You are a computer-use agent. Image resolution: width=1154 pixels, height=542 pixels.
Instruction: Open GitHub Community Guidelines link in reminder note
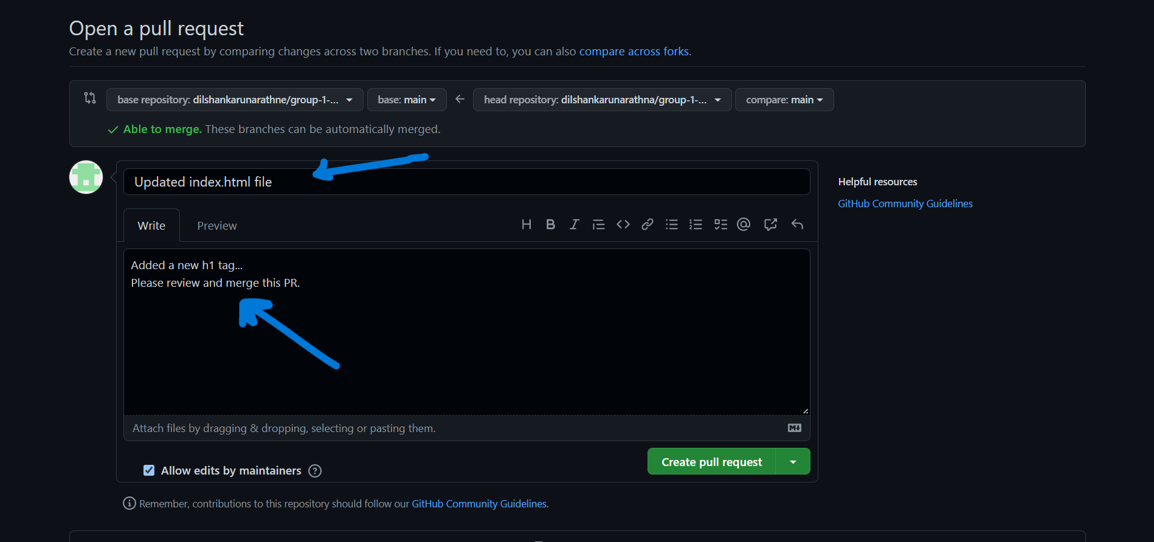coord(479,504)
